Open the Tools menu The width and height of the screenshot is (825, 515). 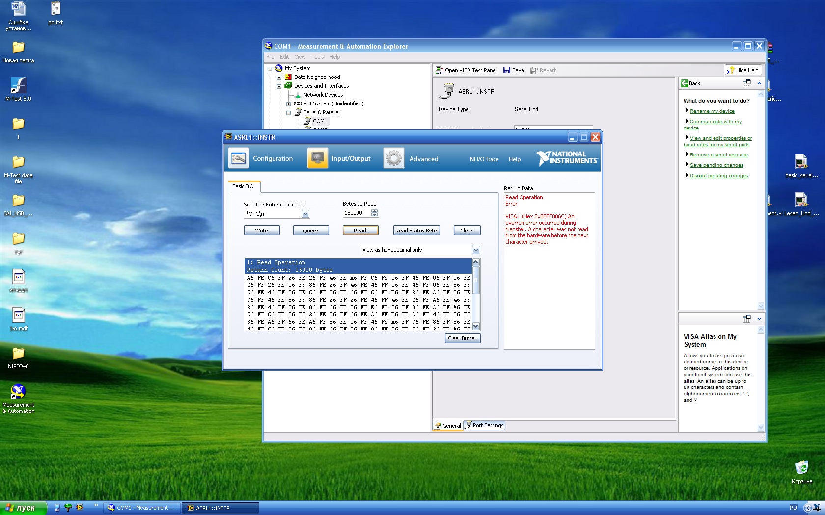pyautogui.click(x=317, y=57)
